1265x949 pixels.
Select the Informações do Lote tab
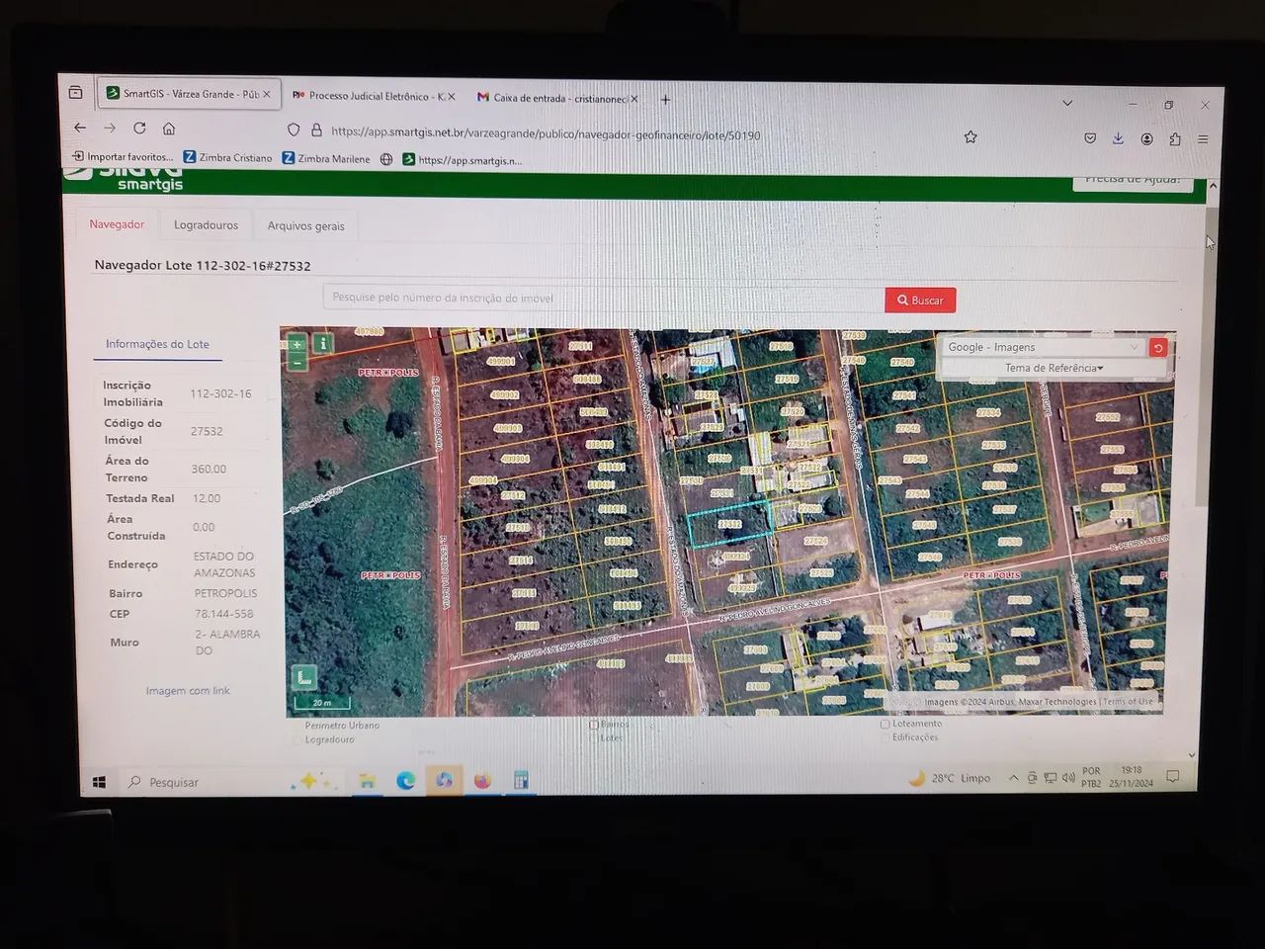point(157,344)
